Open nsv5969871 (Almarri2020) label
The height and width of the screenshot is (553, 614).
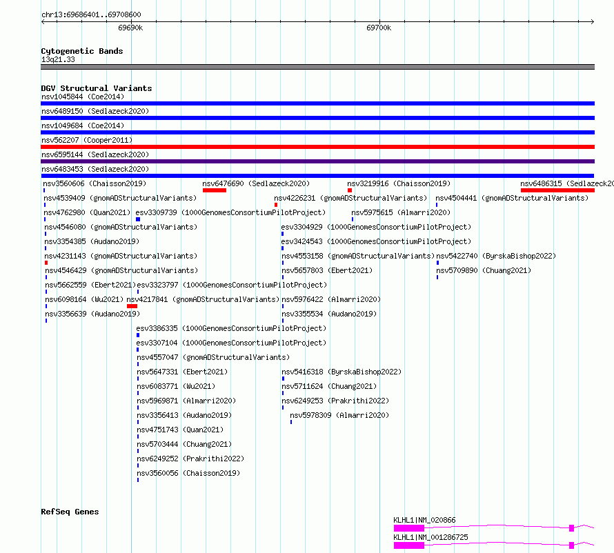point(186,401)
